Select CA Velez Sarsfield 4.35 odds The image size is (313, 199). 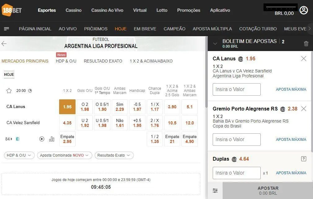[x=67, y=123]
